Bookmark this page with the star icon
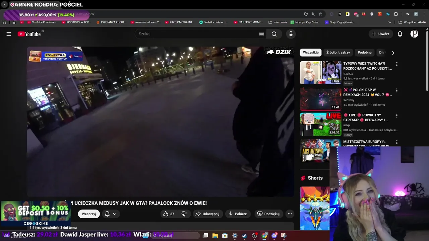 click(320, 14)
